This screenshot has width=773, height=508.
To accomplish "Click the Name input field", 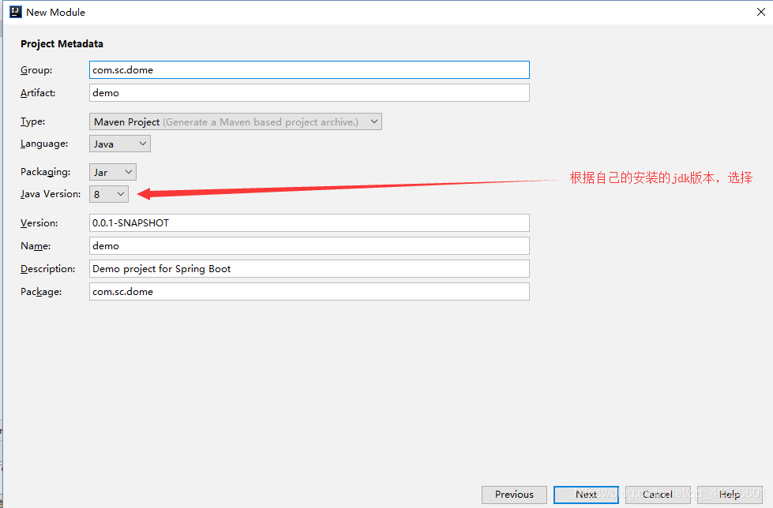I will coord(309,246).
